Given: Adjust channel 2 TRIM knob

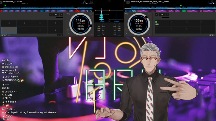Looking at the screenshot, I should click(x=119, y=25).
